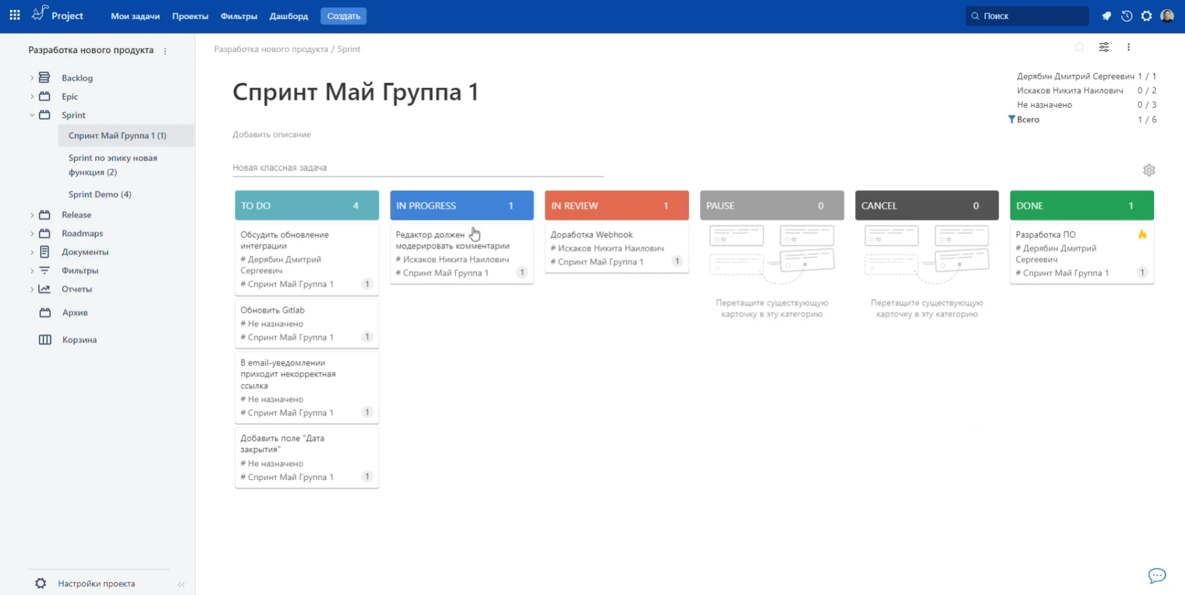
Task: Open the card Обновить Gitlab
Action: tap(307, 323)
